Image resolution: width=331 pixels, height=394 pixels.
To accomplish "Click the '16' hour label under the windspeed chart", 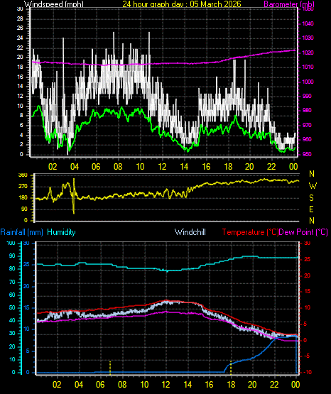I will [x=206, y=167].
